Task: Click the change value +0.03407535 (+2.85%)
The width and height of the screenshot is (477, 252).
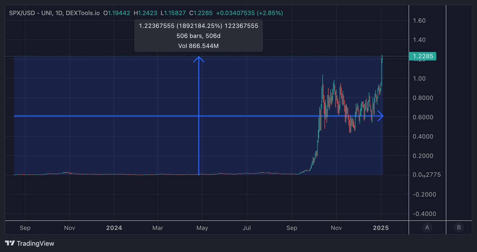Action: pyautogui.click(x=249, y=13)
